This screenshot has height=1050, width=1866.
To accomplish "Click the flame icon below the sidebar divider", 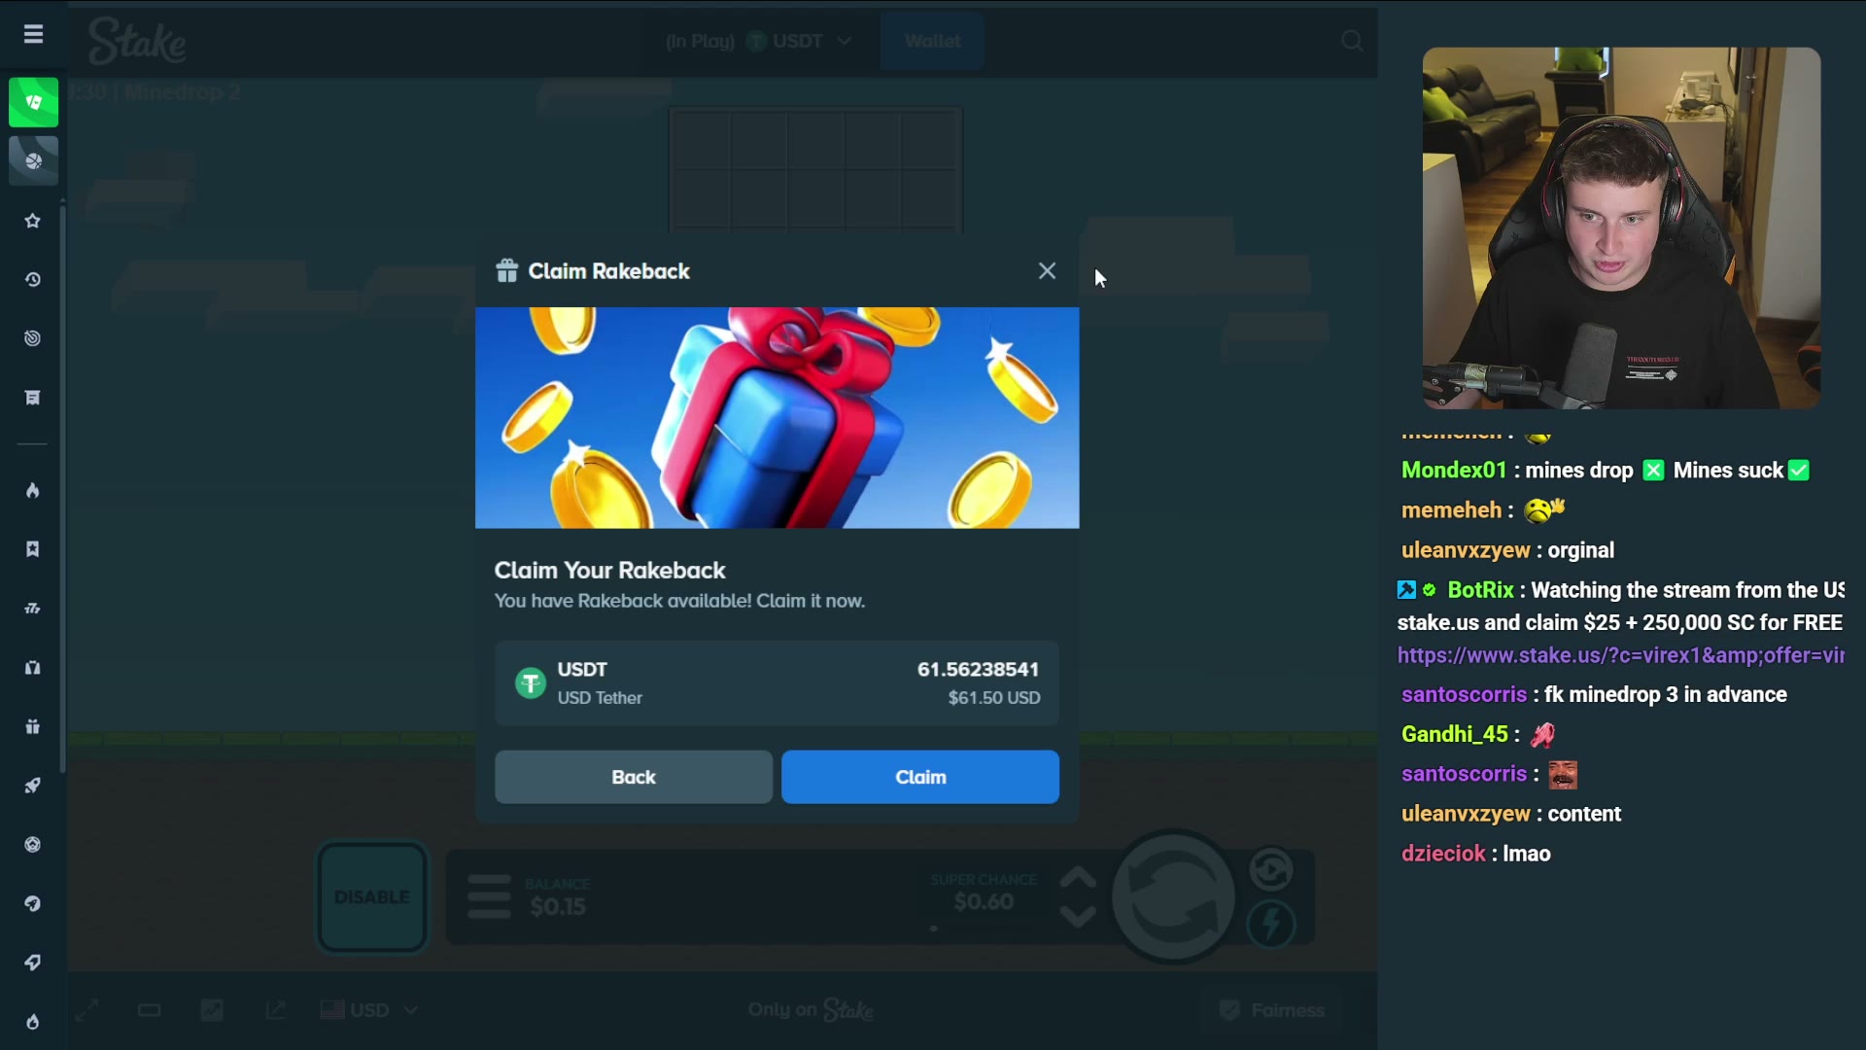I will click(x=33, y=490).
